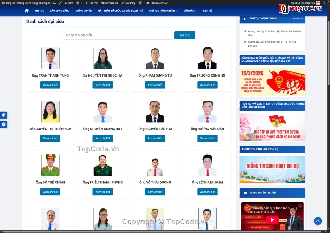Play the video in VIDEO TUYÊN TRUYỀN panel
Screen dimensions: 330x233
point(272,219)
